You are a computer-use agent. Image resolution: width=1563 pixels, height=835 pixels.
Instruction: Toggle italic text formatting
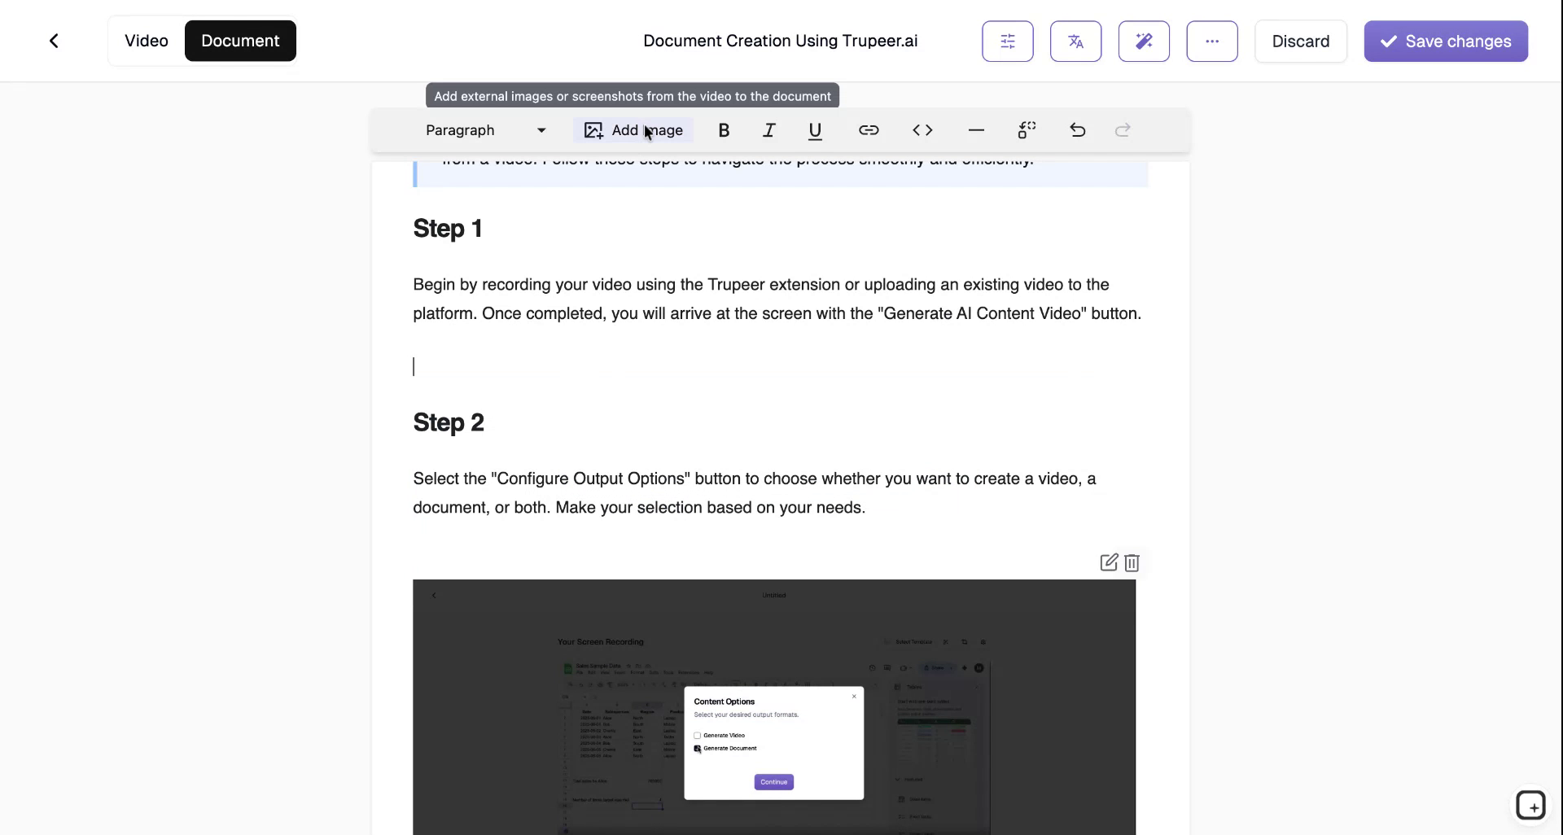[769, 130]
